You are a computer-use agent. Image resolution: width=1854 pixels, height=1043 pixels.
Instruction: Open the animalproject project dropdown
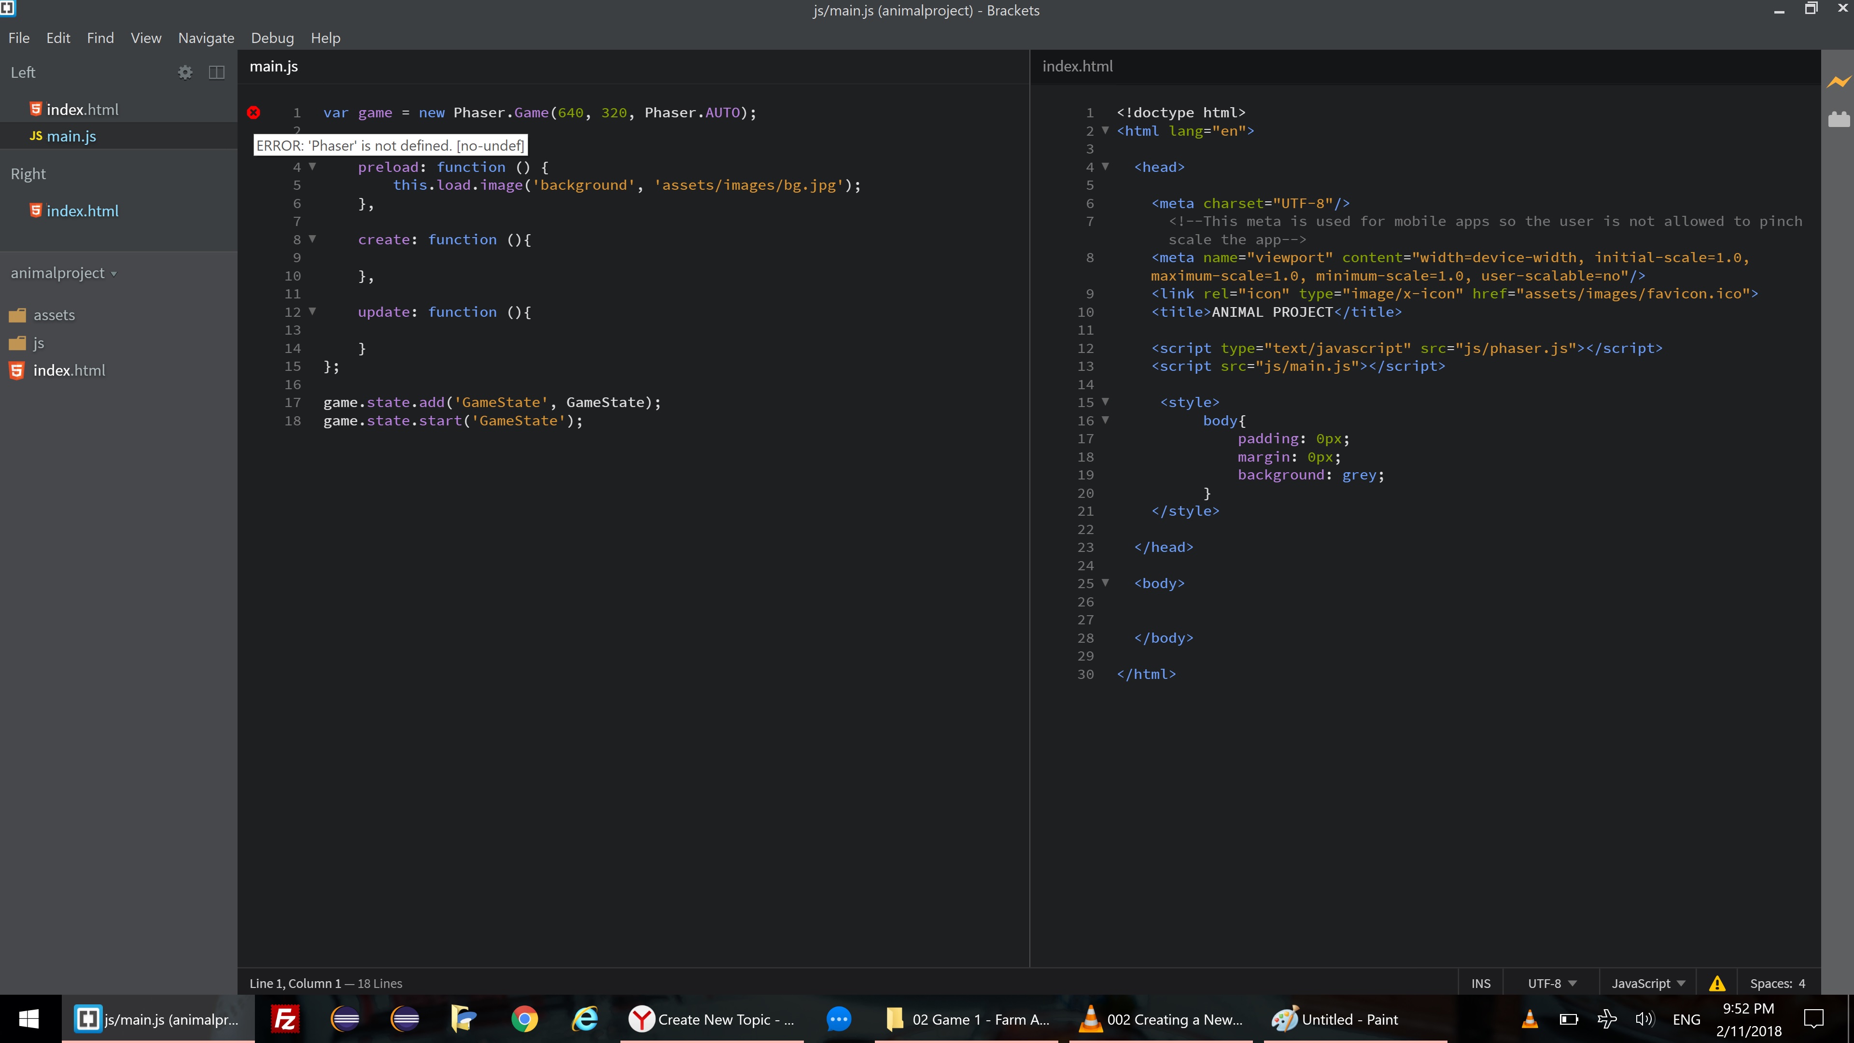pyautogui.click(x=63, y=273)
